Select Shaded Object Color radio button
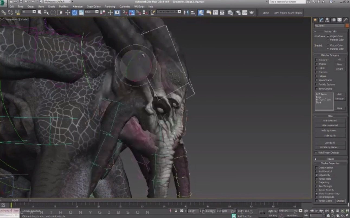The width and height of the screenshot is (350, 218). click(x=328, y=45)
